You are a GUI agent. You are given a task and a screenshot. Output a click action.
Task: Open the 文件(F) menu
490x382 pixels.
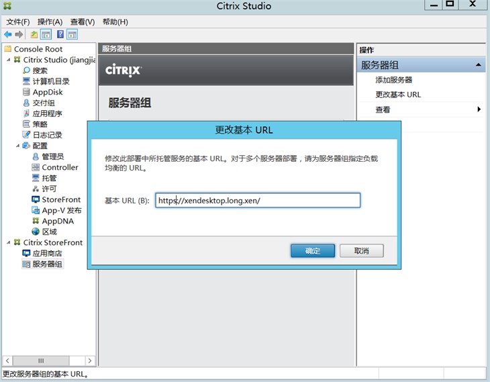click(18, 22)
